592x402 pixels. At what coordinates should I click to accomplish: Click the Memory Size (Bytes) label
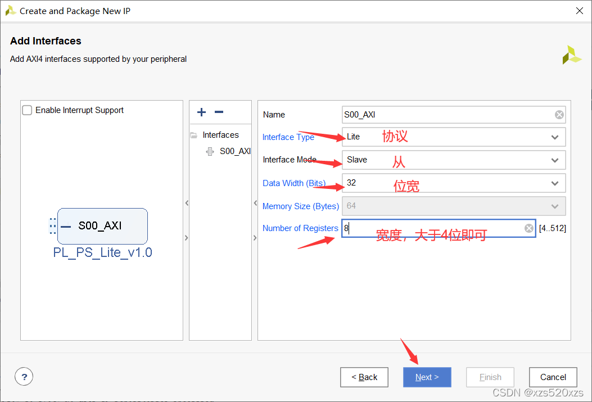301,206
